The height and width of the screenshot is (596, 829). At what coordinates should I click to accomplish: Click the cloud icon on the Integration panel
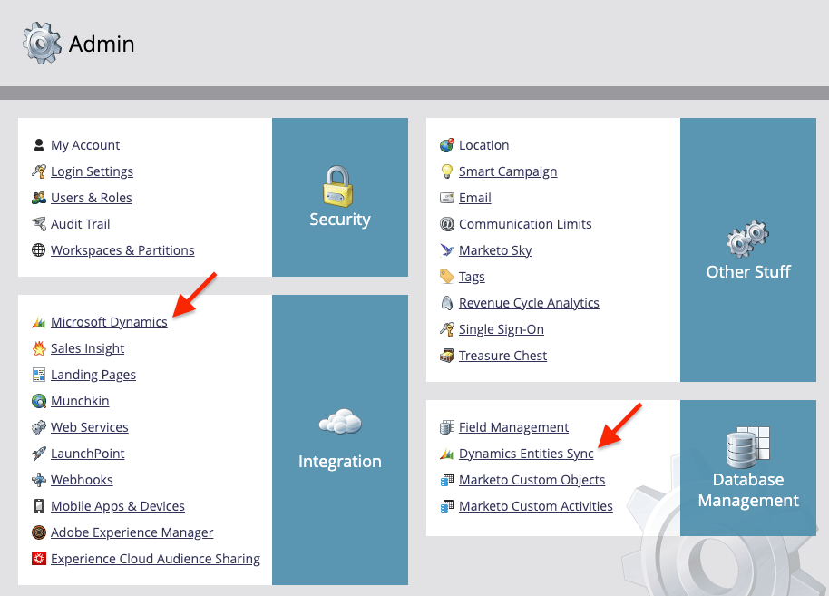339,423
